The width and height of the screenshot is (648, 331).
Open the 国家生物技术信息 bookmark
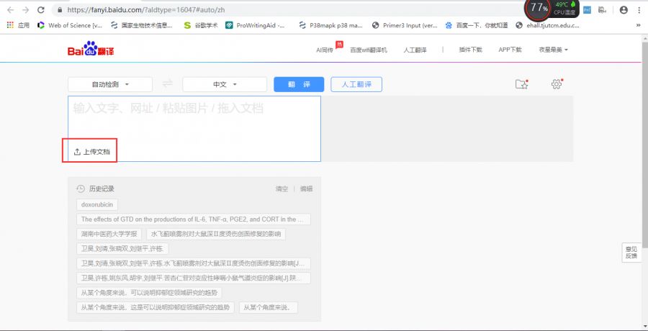click(x=142, y=25)
